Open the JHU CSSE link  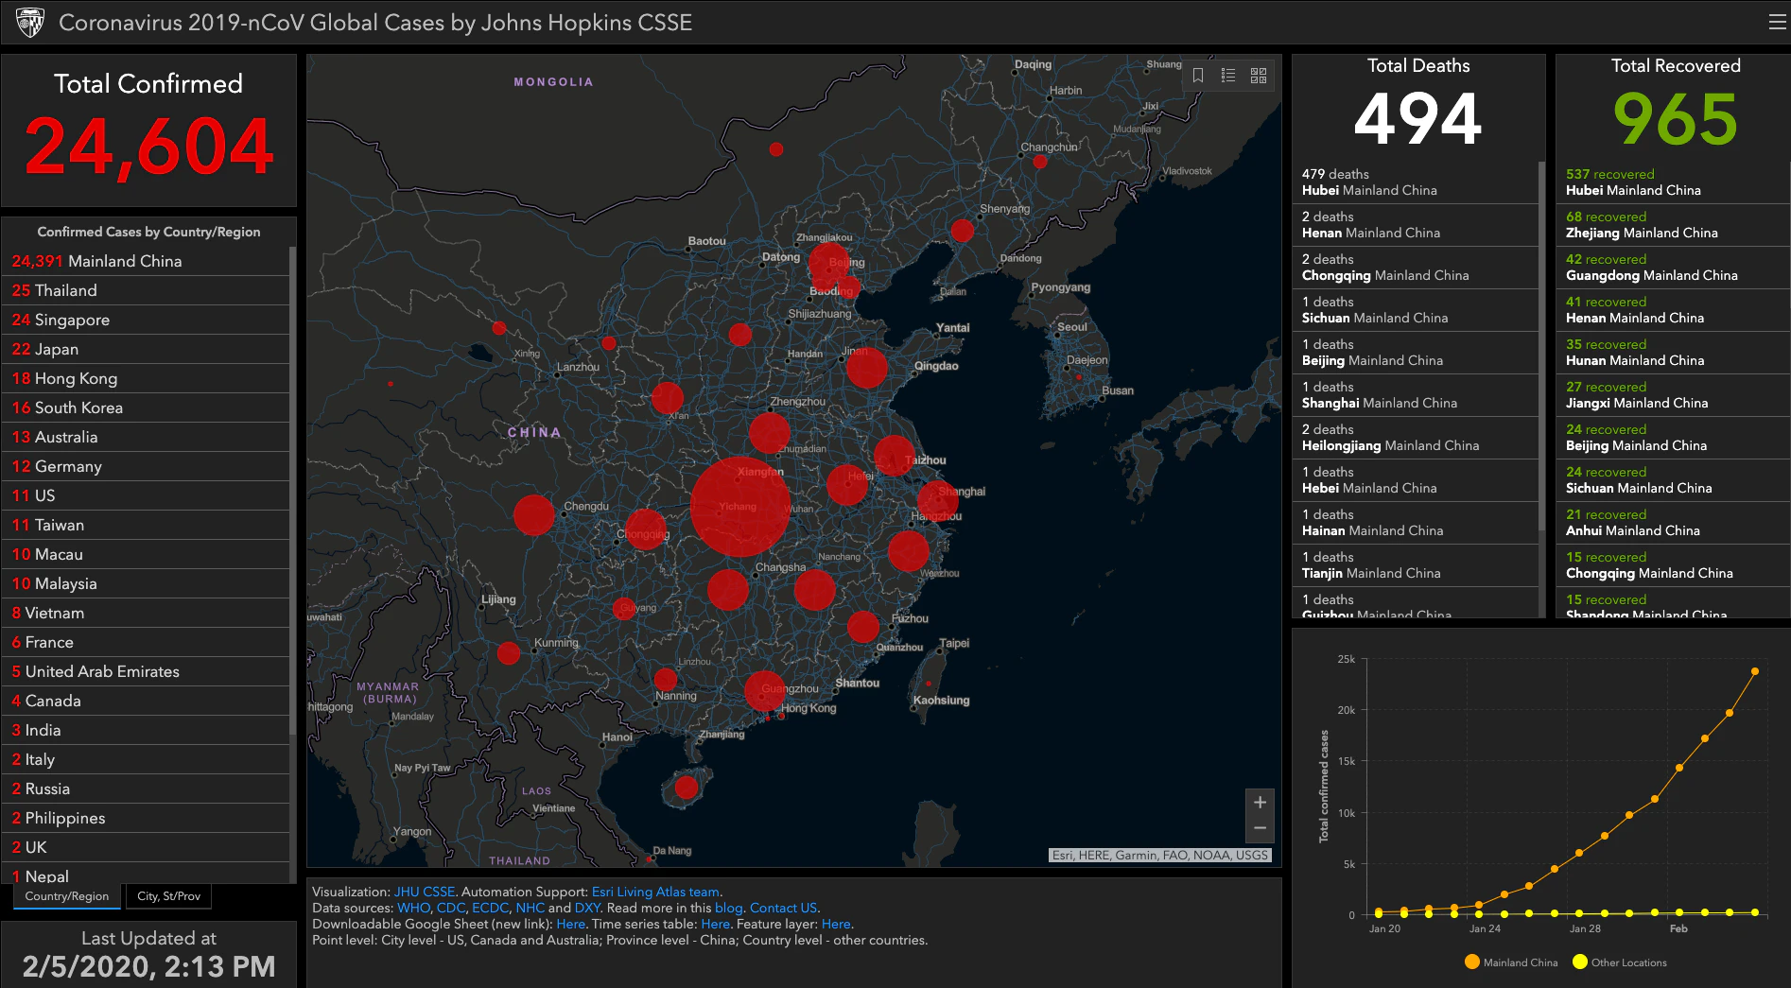click(x=425, y=892)
